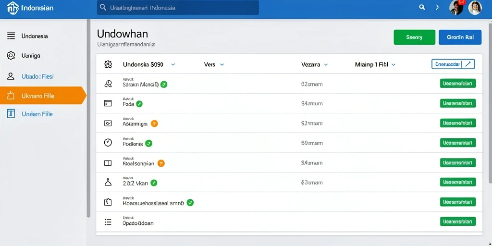
Task: Click the gear icon next to Ueniiga
Action: [11, 56]
